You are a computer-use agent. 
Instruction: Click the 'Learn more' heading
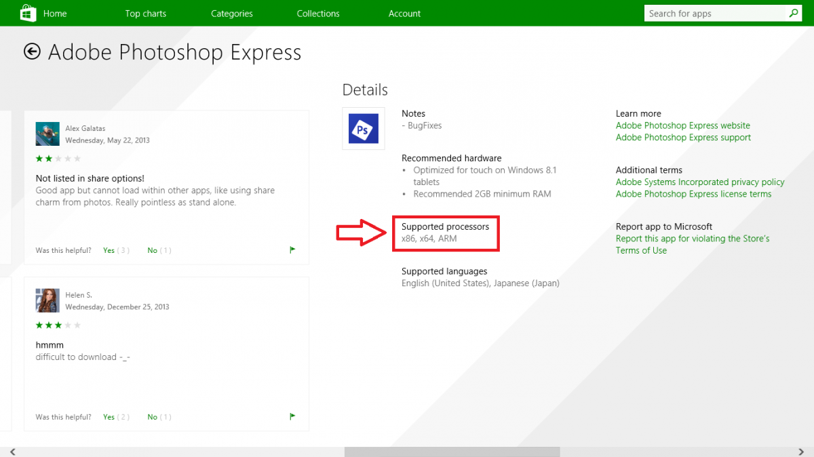click(x=638, y=114)
